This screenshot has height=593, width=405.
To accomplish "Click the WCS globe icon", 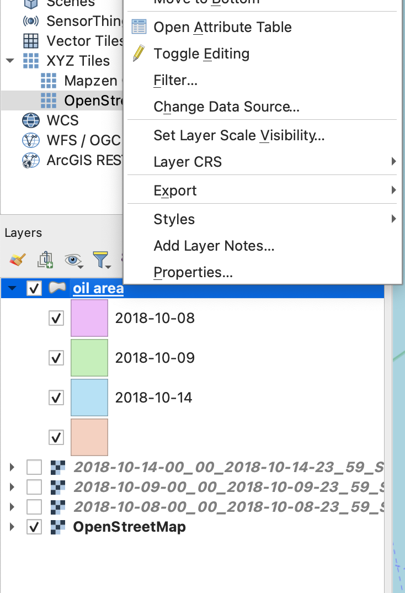I will pyautogui.click(x=31, y=120).
